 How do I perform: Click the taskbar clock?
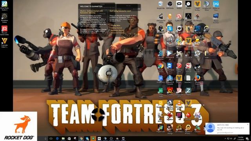coord(240,138)
